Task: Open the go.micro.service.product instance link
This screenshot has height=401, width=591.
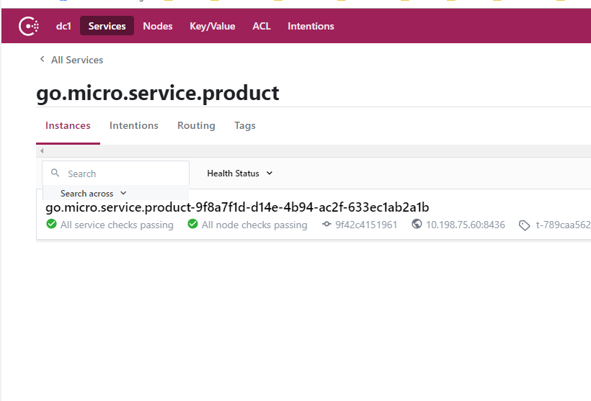Action: [237, 207]
